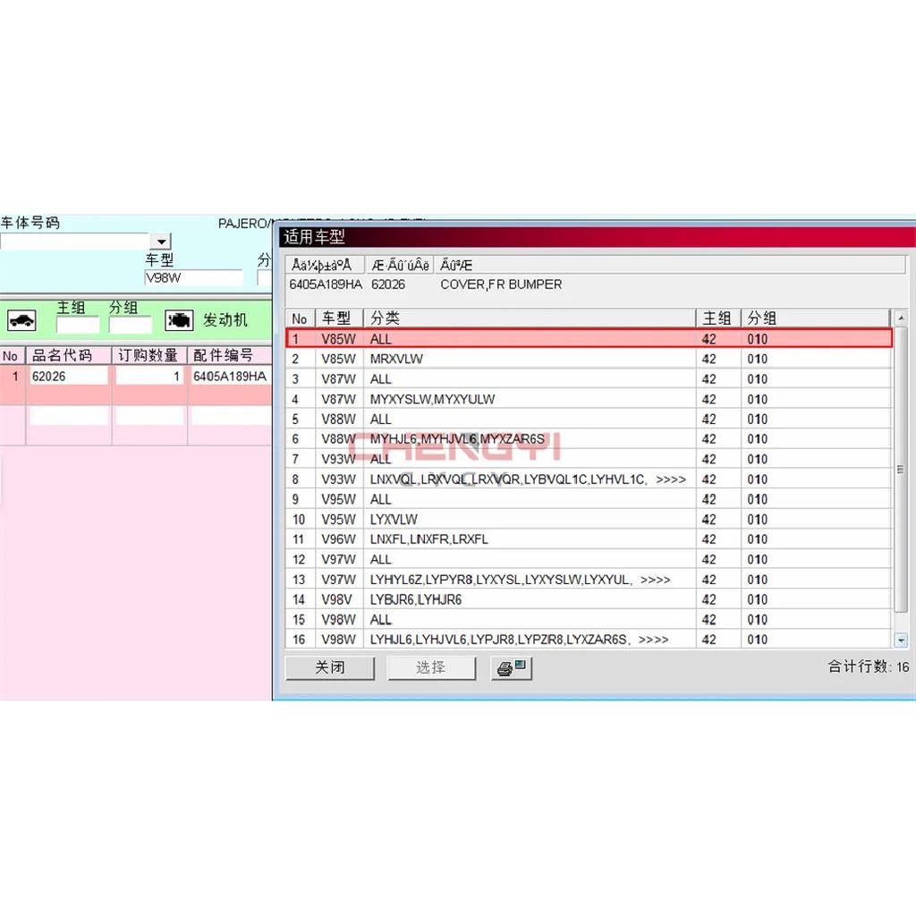Click the 分组 column header in dialog
The width and height of the screenshot is (916, 916).
point(816,318)
